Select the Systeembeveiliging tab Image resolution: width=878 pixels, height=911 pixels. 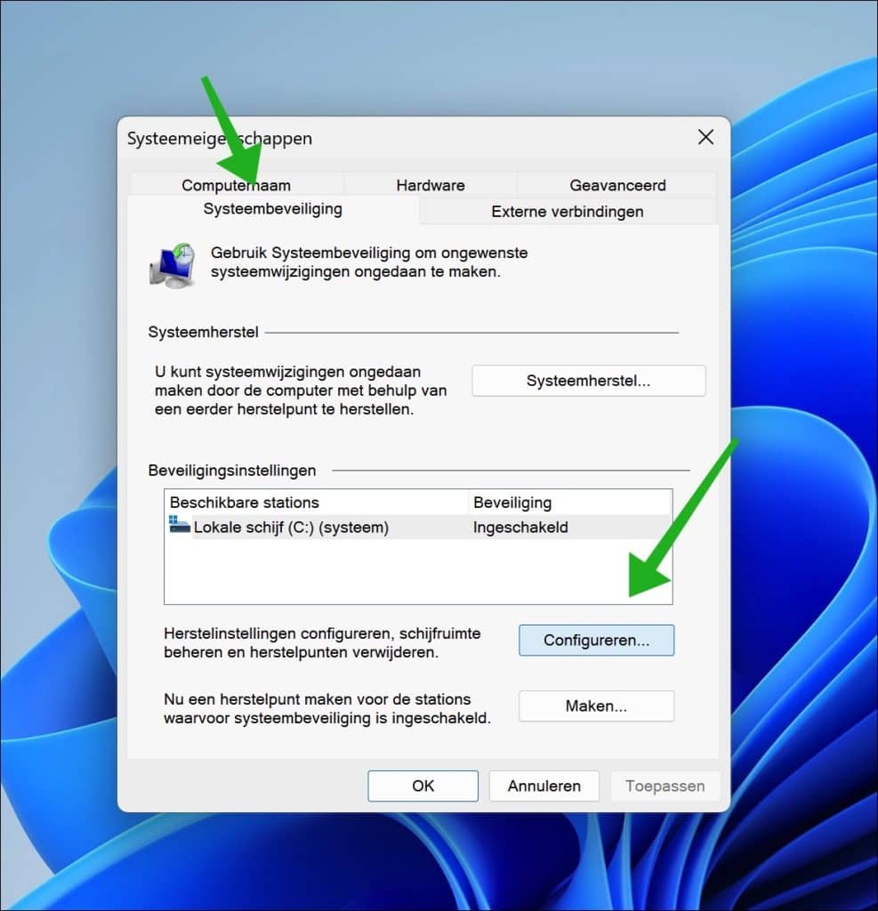272,209
